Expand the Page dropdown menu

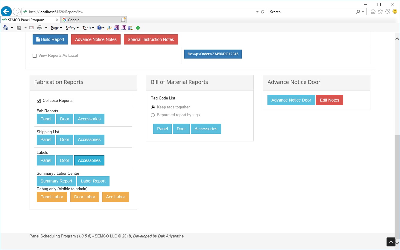[x=56, y=28]
